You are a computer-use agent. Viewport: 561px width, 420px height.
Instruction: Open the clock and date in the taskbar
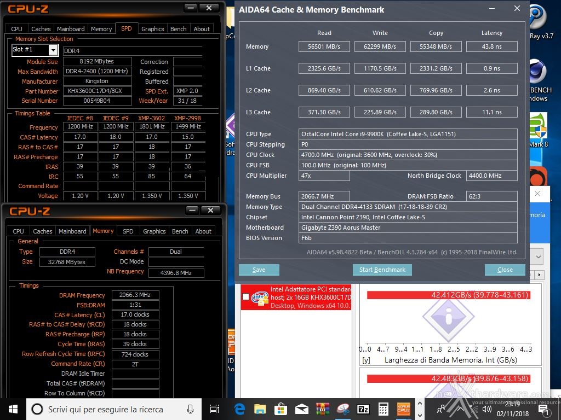click(x=512, y=409)
